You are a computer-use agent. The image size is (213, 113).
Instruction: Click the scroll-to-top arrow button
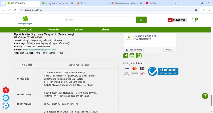pyautogui.click(x=205, y=96)
